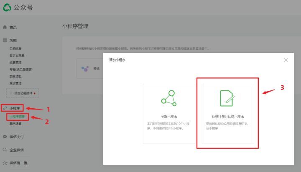Open the 微信支付 sidebar item

click(16, 137)
